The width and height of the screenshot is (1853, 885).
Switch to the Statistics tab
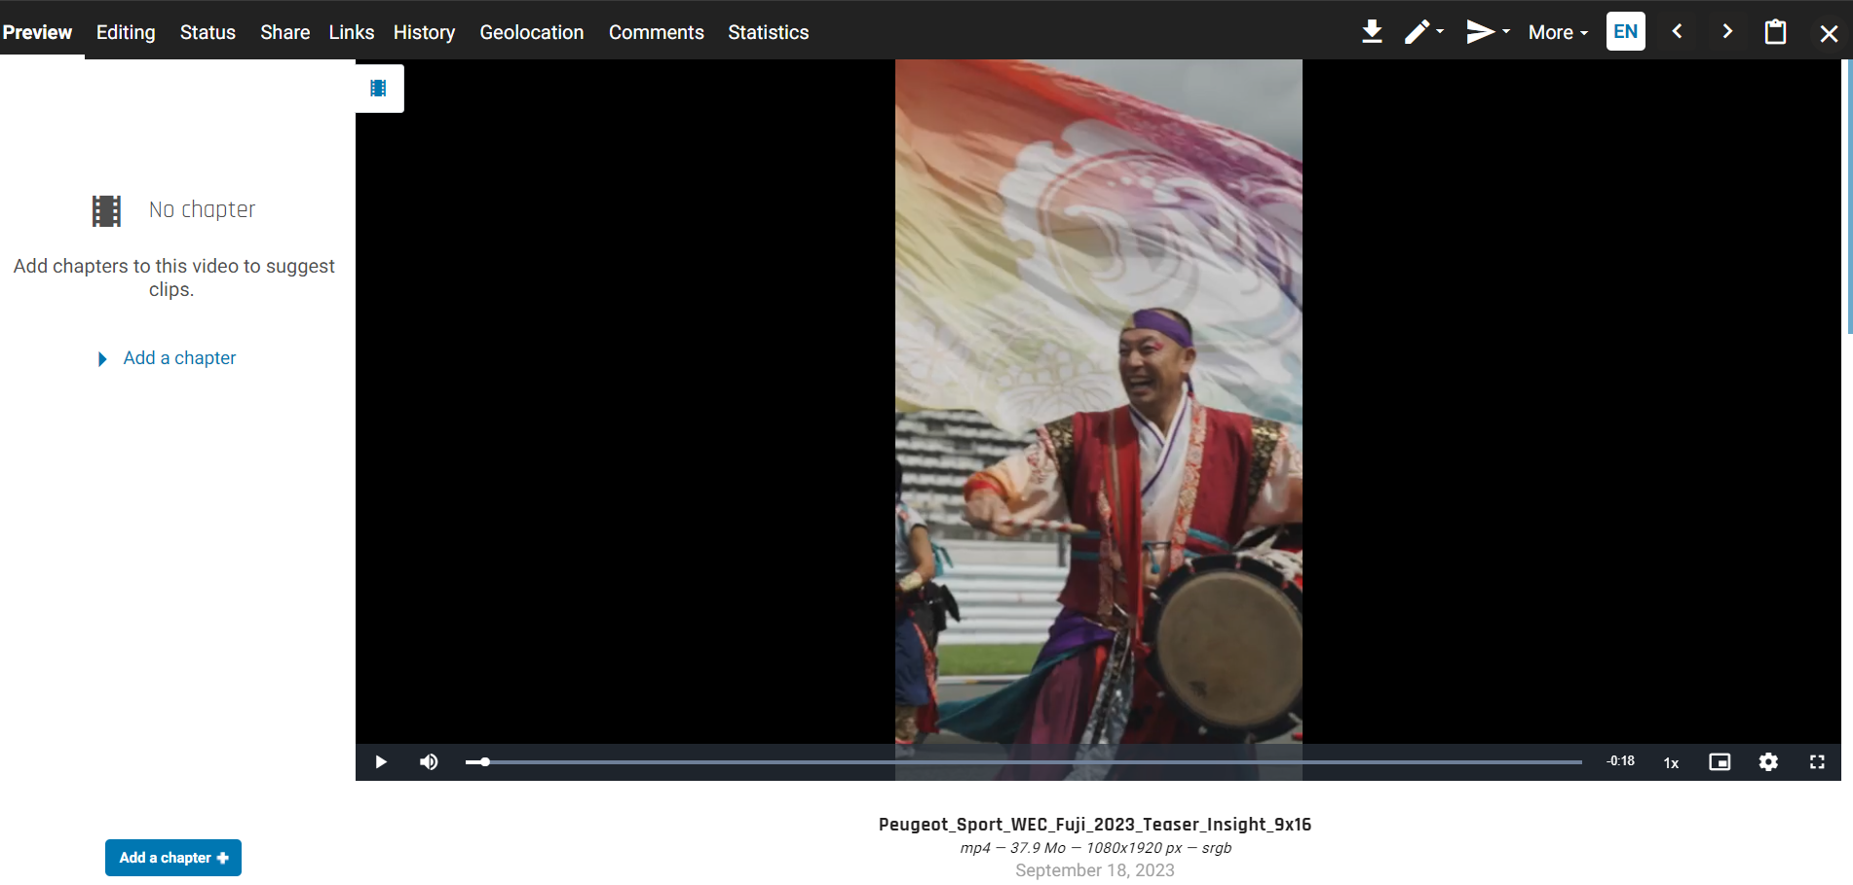(x=768, y=32)
